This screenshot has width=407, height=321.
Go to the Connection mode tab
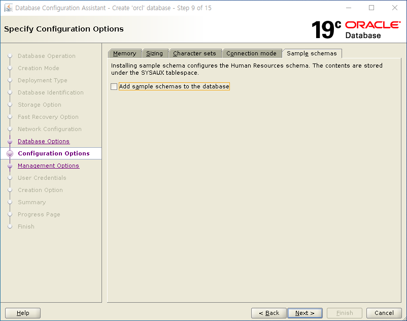(252, 53)
